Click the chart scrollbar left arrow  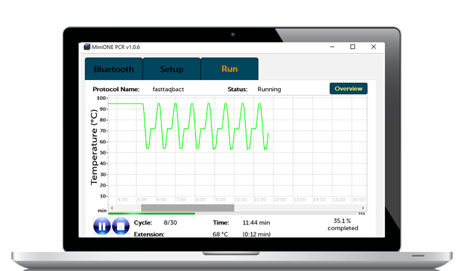click(x=112, y=208)
